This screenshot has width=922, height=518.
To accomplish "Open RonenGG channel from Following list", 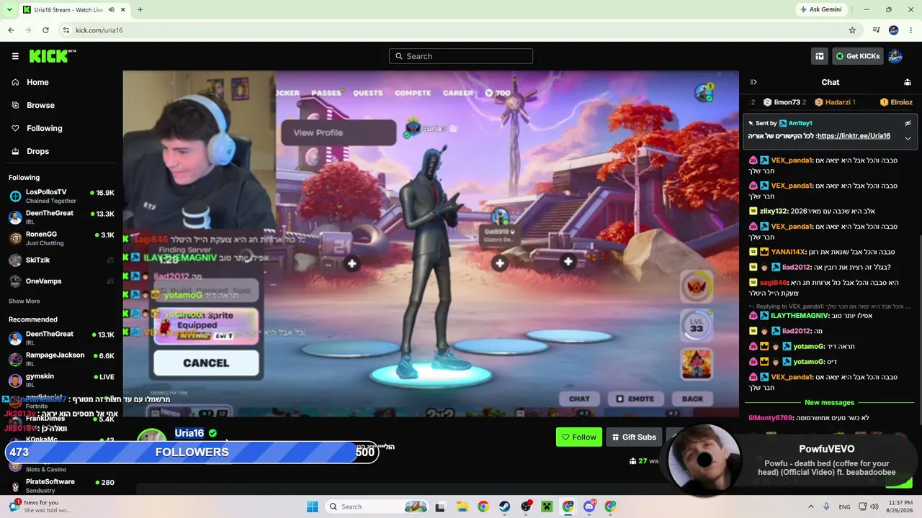I will coord(61,238).
